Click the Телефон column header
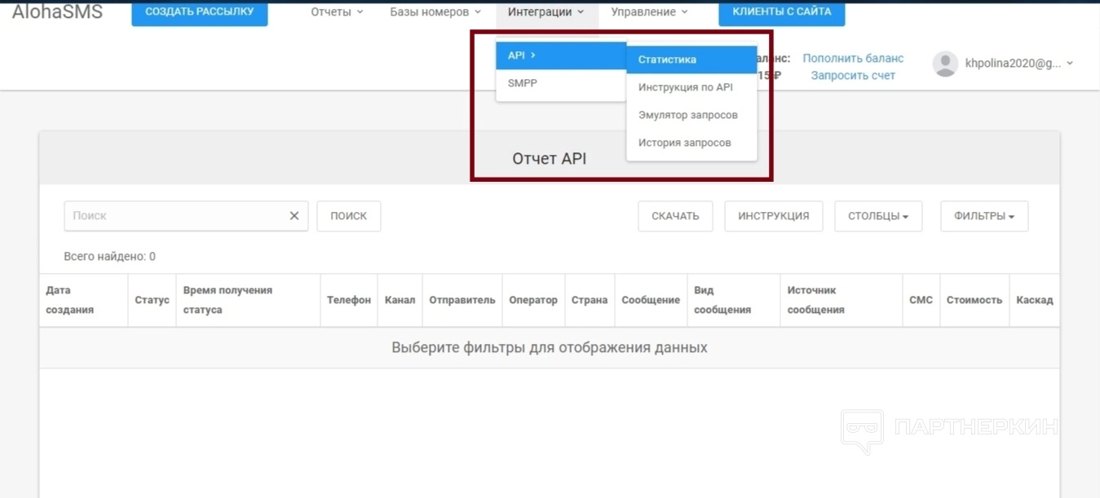Image resolution: width=1100 pixels, height=498 pixels. point(349,300)
